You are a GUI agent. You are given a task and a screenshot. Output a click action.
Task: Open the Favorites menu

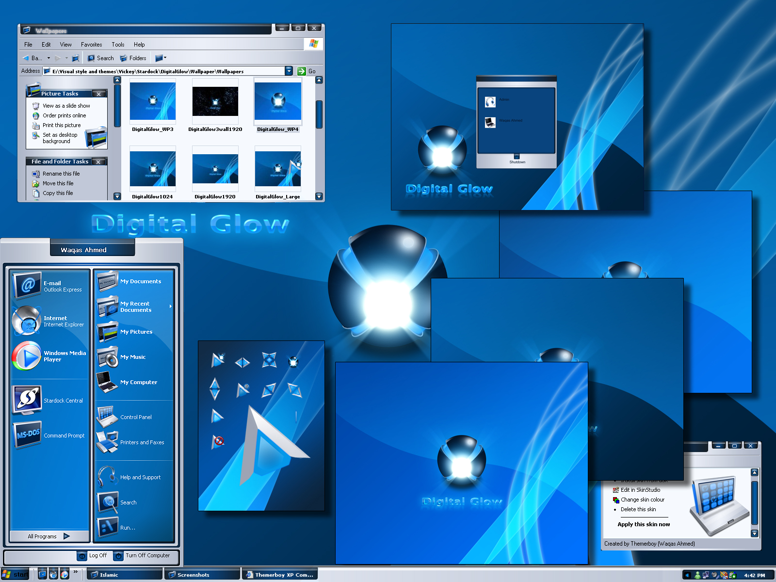(91, 45)
